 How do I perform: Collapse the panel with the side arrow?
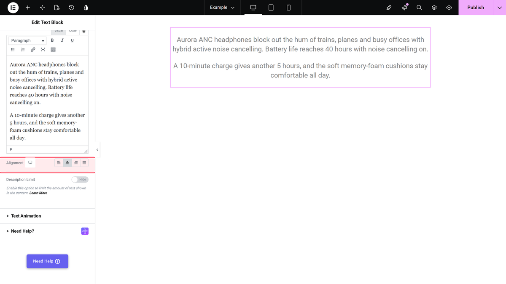(x=97, y=150)
